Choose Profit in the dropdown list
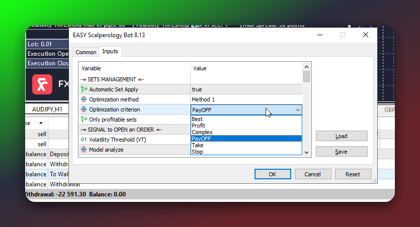The height and width of the screenshot is (227, 420). coord(246,126)
